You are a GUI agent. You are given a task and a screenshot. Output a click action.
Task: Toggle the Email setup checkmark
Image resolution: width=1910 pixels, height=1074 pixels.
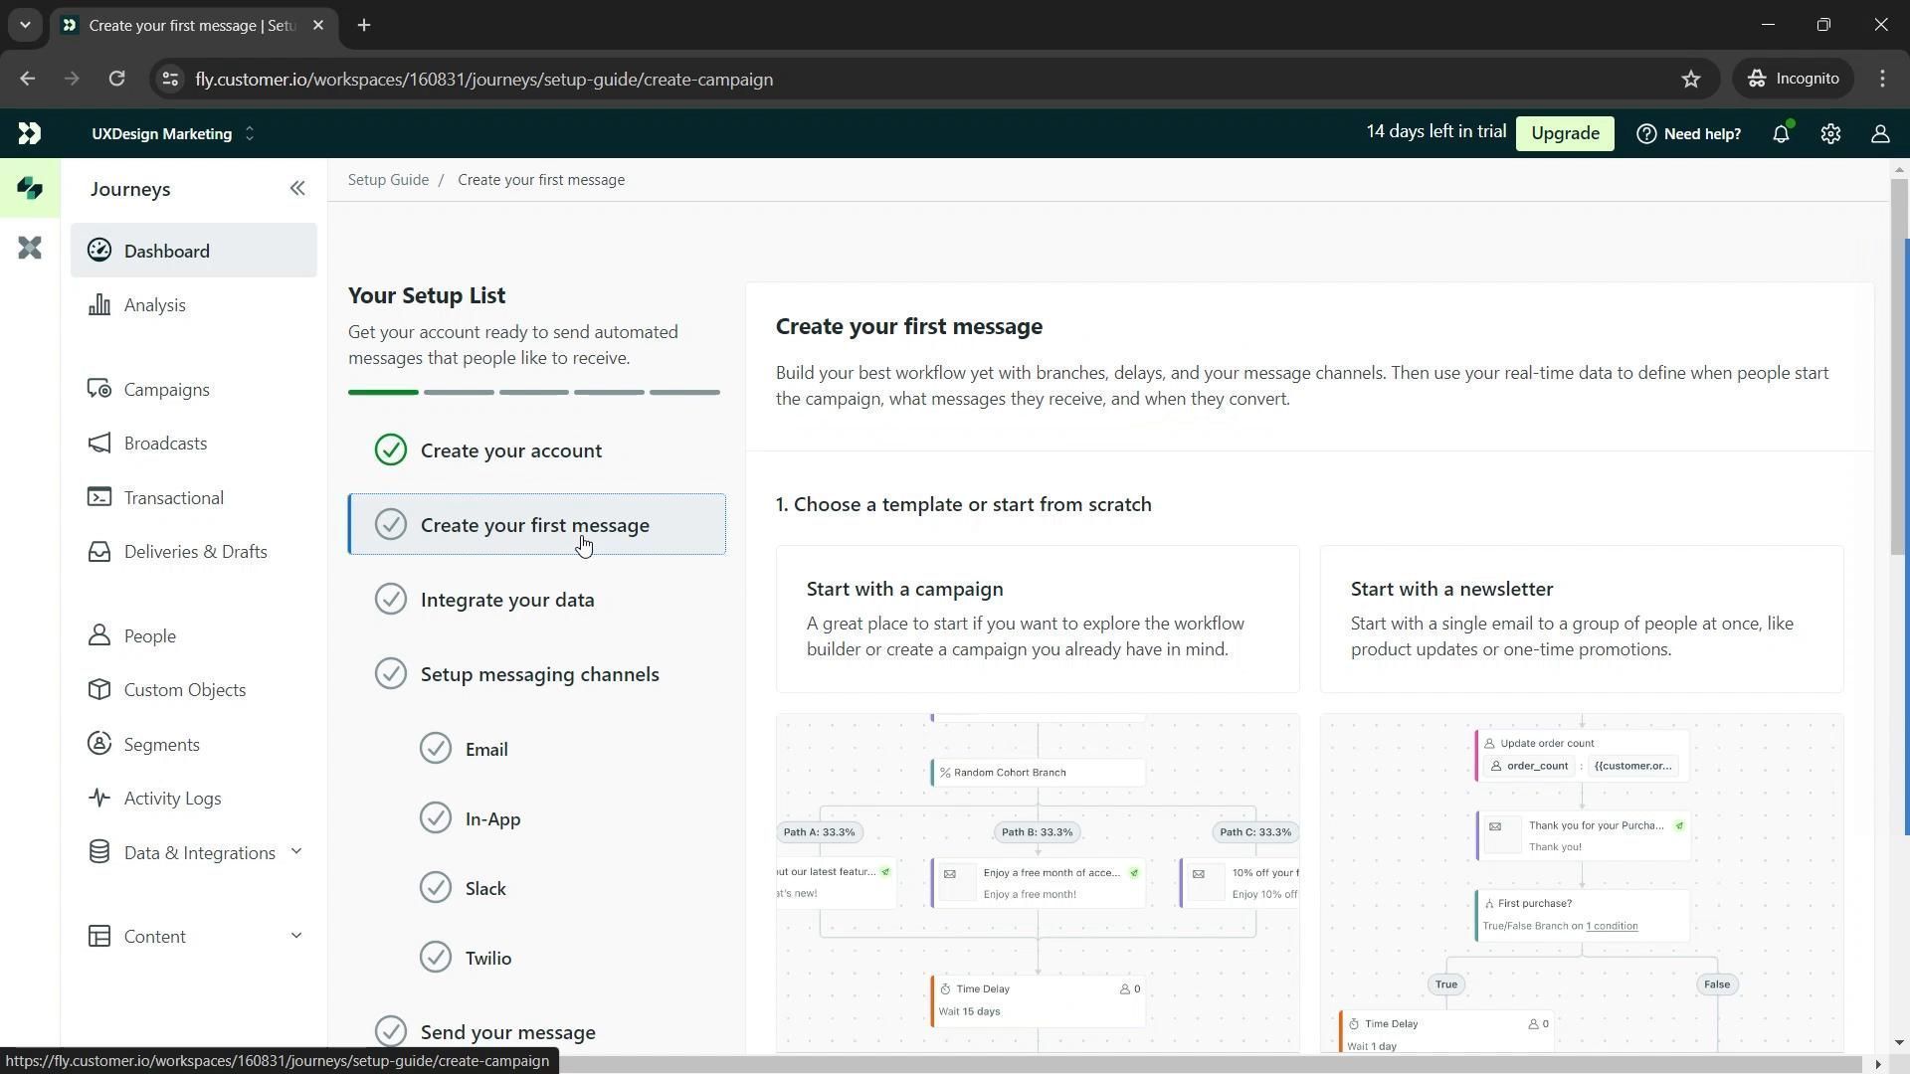point(435,749)
